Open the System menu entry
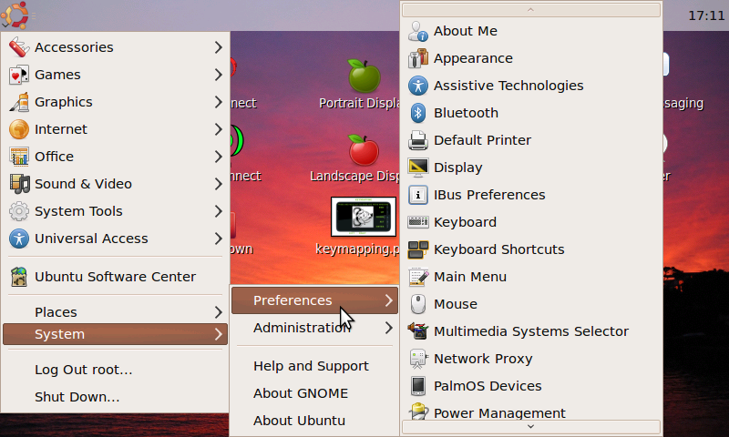The width and height of the screenshot is (729, 437). coord(115,334)
